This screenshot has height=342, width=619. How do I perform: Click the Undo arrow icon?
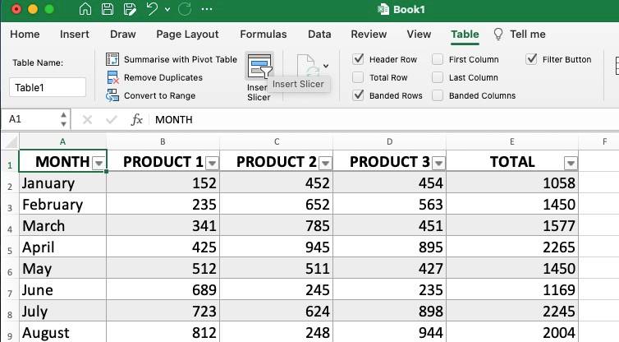151,10
